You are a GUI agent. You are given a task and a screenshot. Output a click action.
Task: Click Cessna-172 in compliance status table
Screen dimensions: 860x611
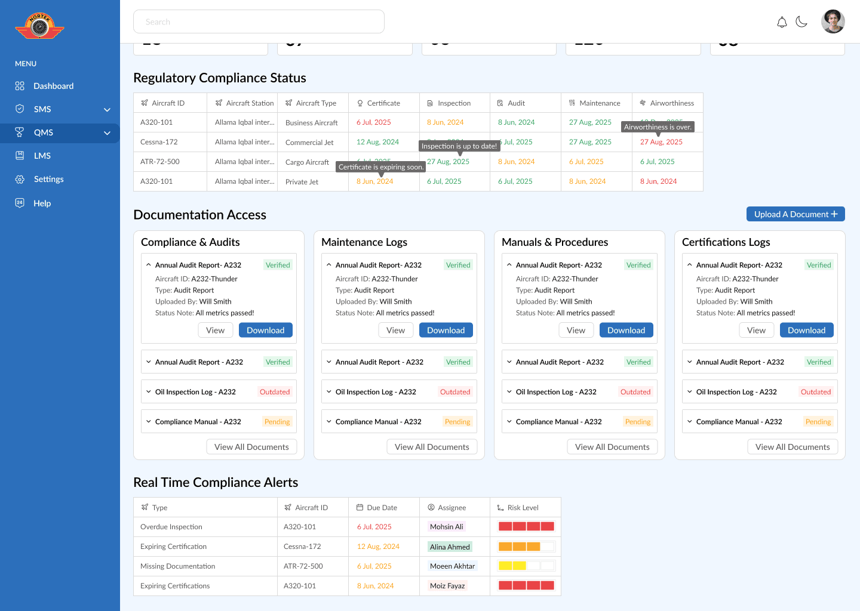coord(159,142)
